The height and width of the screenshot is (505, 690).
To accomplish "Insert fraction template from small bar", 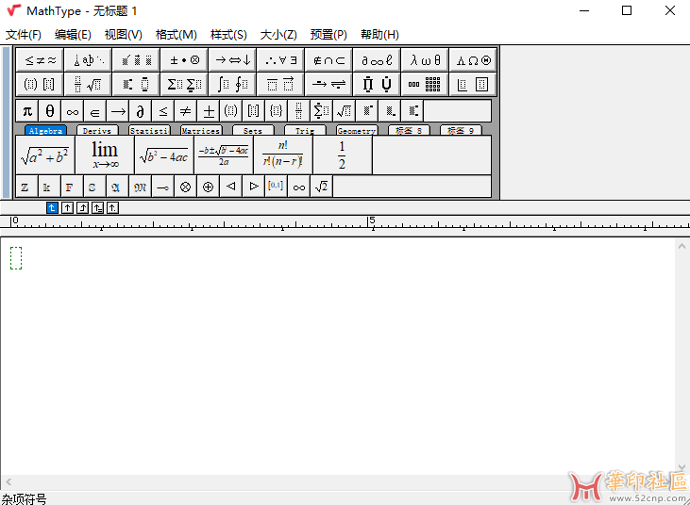I will pos(299,111).
